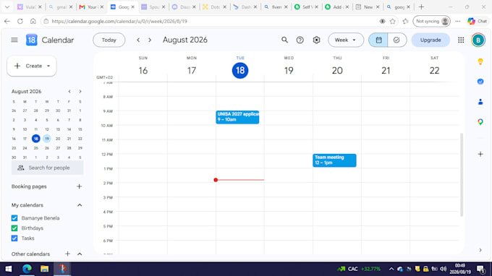Viewport: 492px width, 276px height.
Task: Open Copilot Chat in browser
Action: pyautogui.click(x=478, y=21)
